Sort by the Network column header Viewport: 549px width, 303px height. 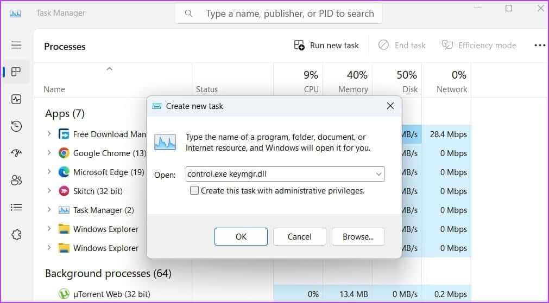[452, 89]
